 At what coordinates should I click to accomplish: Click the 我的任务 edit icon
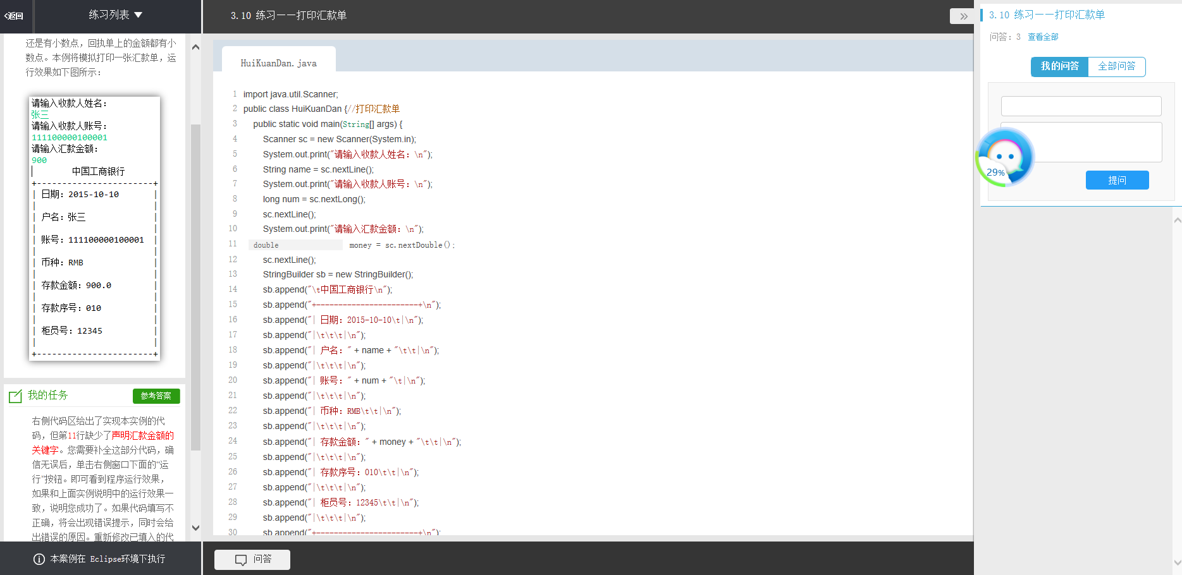coord(15,396)
